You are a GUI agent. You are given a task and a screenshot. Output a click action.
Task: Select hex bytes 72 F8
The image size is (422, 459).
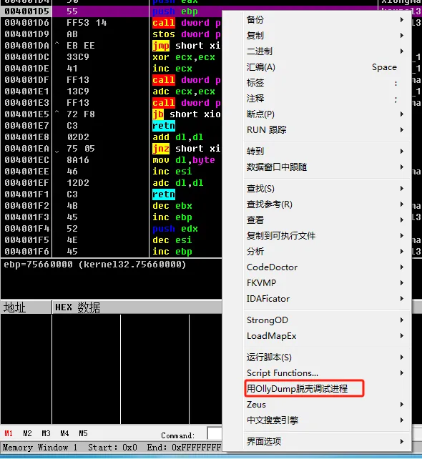[81, 114]
